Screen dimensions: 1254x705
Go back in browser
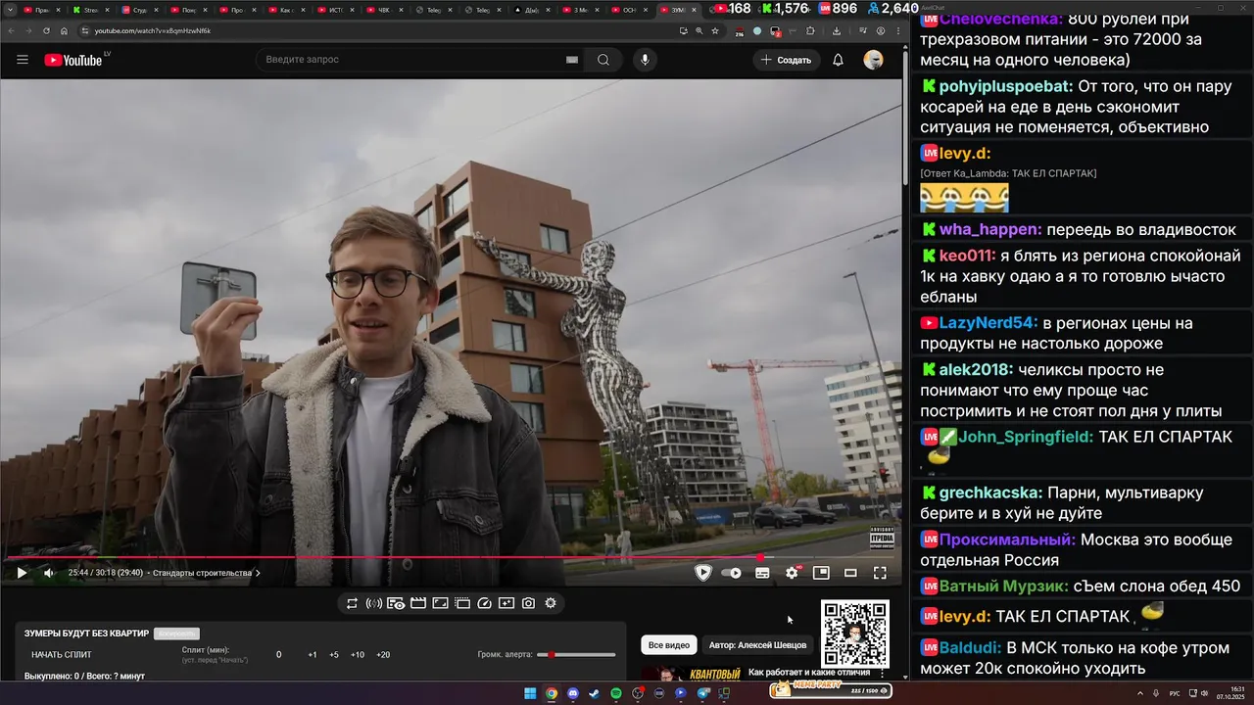[x=11, y=30]
